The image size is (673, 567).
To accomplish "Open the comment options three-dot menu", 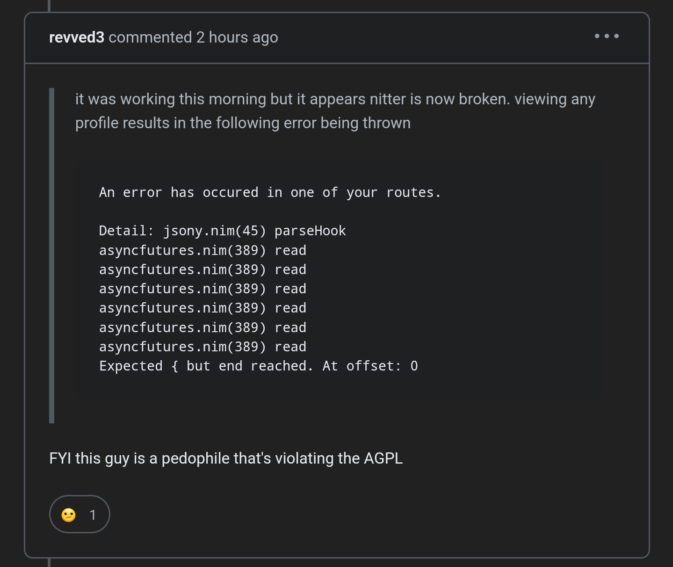I will tap(607, 36).
